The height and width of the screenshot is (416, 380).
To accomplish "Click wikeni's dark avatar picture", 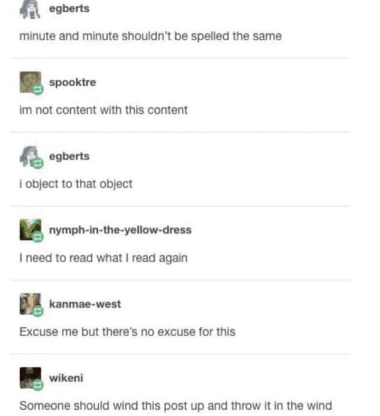I will click(x=31, y=378).
